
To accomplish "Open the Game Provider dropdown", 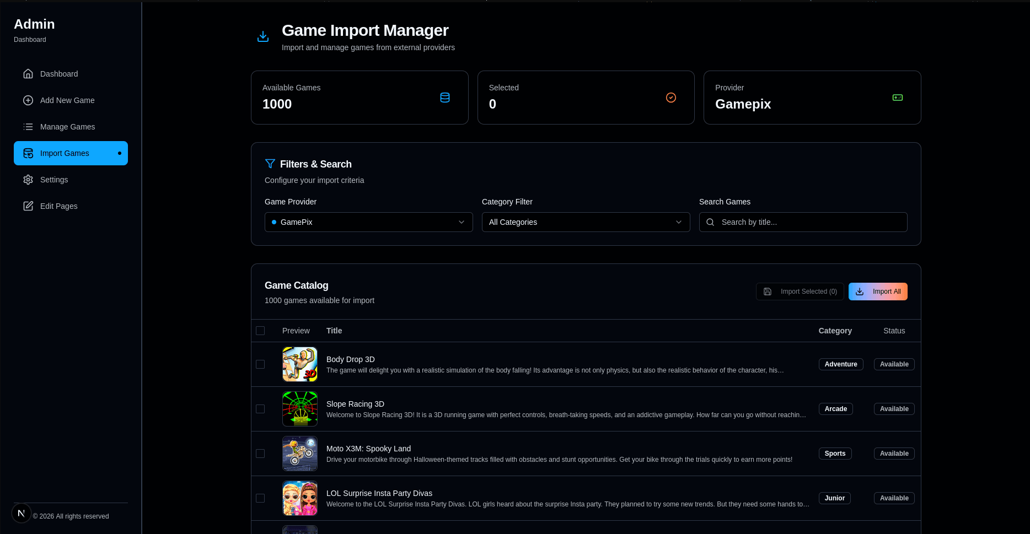I will [368, 222].
